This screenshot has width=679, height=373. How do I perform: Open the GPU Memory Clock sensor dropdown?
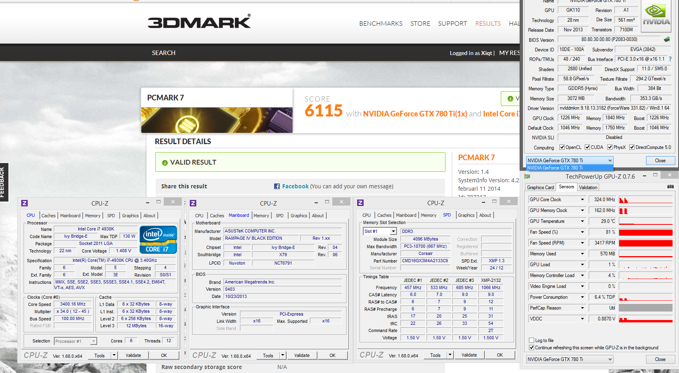click(x=582, y=210)
